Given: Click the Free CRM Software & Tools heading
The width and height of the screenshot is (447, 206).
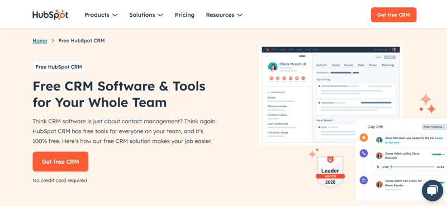Looking at the screenshot, I should click(119, 94).
